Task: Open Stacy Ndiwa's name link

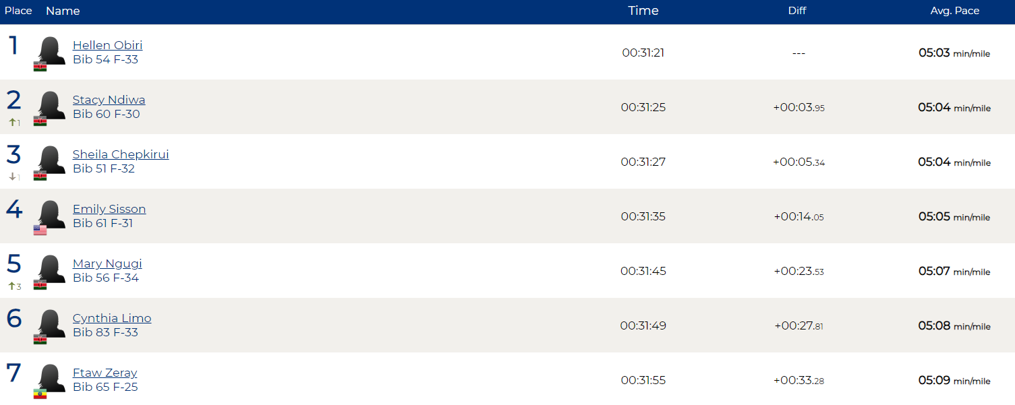Action: (x=109, y=100)
